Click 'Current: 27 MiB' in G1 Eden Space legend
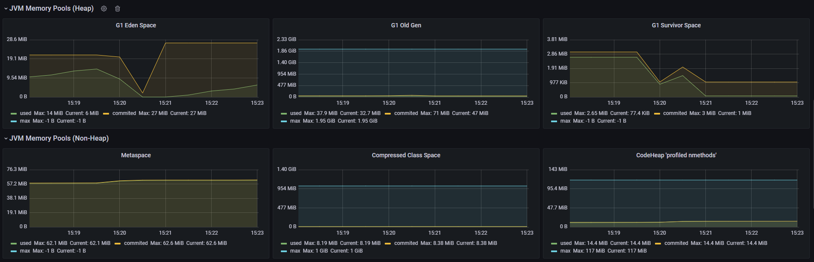 coord(188,113)
